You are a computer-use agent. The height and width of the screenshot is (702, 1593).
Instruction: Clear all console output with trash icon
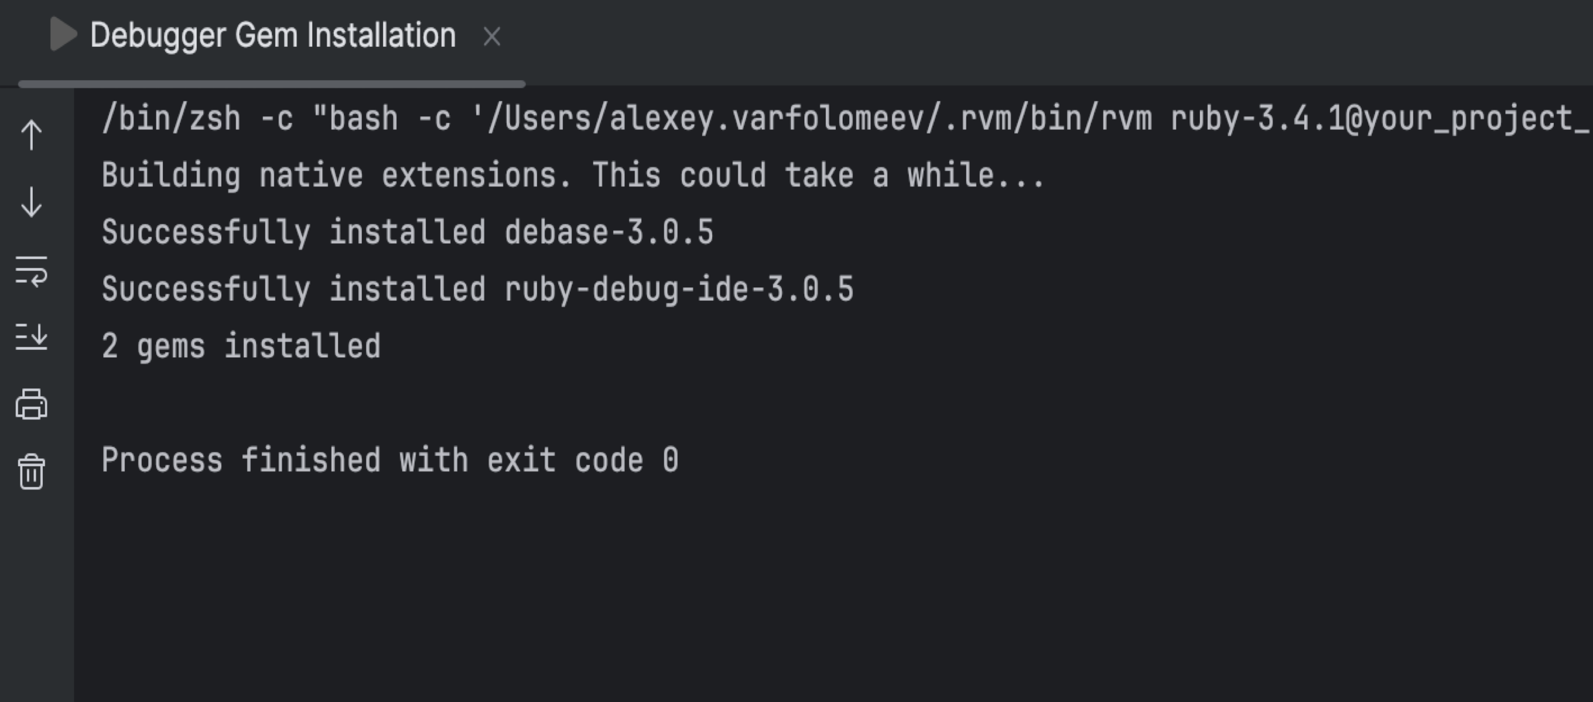[x=32, y=472]
